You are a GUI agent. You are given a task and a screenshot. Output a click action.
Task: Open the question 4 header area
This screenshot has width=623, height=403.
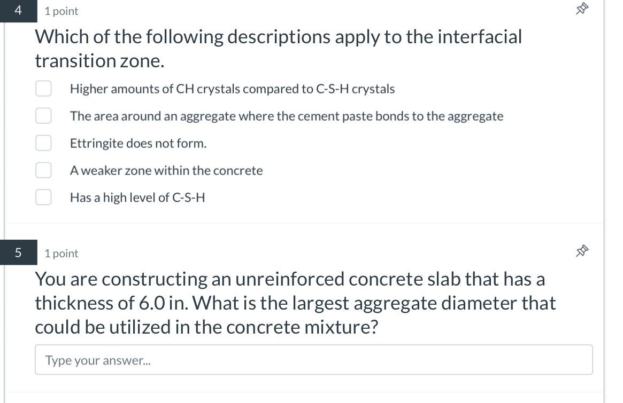pyautogui.click(x=61, y=11)
